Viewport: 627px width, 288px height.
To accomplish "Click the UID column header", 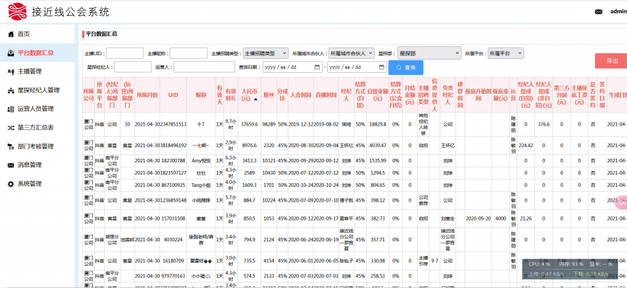I will [x=173, y=95].
